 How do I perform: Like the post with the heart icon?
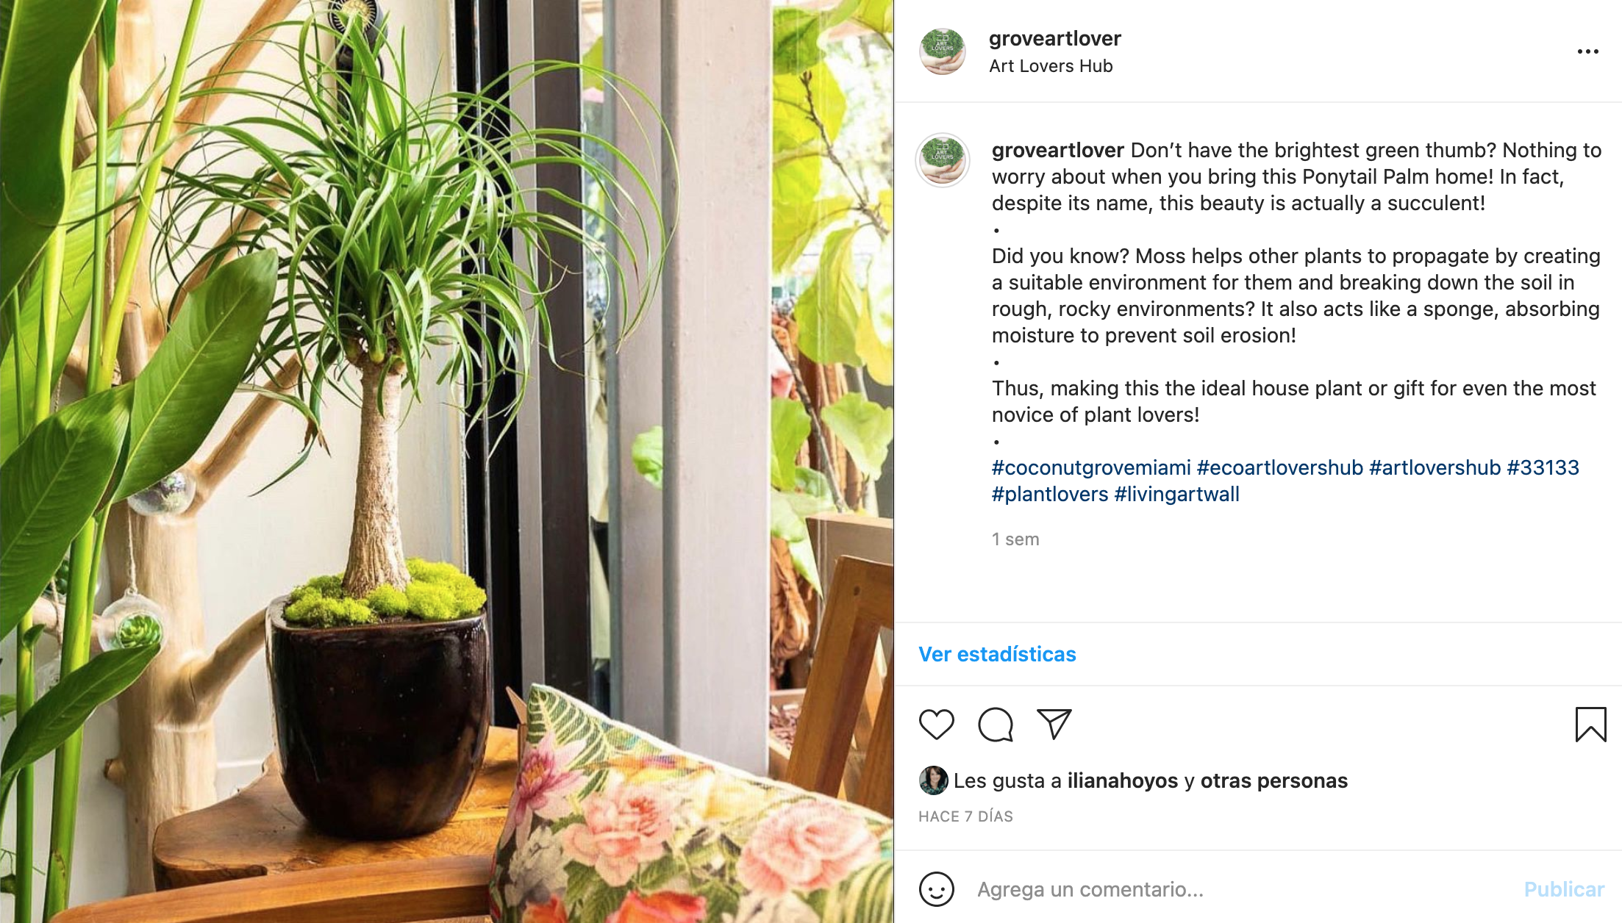point(936,725)
